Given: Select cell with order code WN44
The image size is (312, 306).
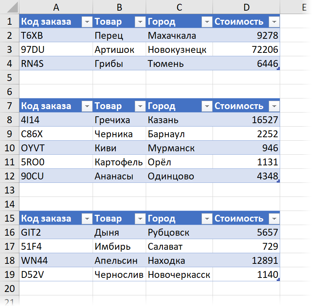Looking at the screenshot, I should pos(56,260).
